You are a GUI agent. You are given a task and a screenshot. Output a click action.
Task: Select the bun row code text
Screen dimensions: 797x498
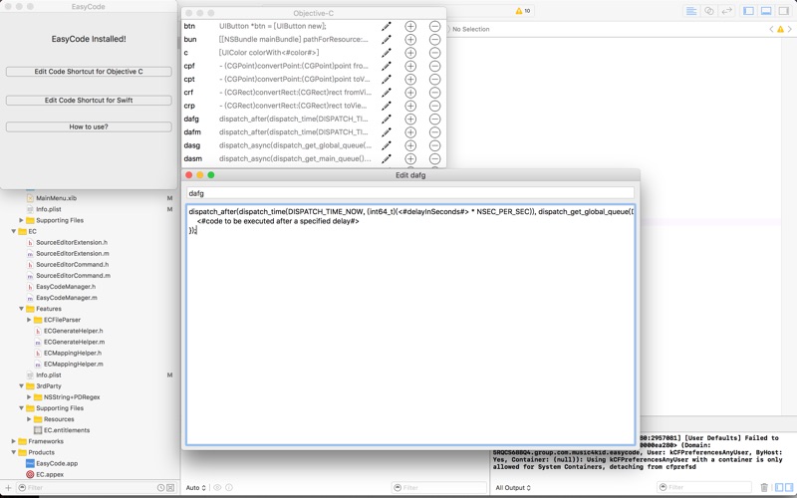point(293,39)
